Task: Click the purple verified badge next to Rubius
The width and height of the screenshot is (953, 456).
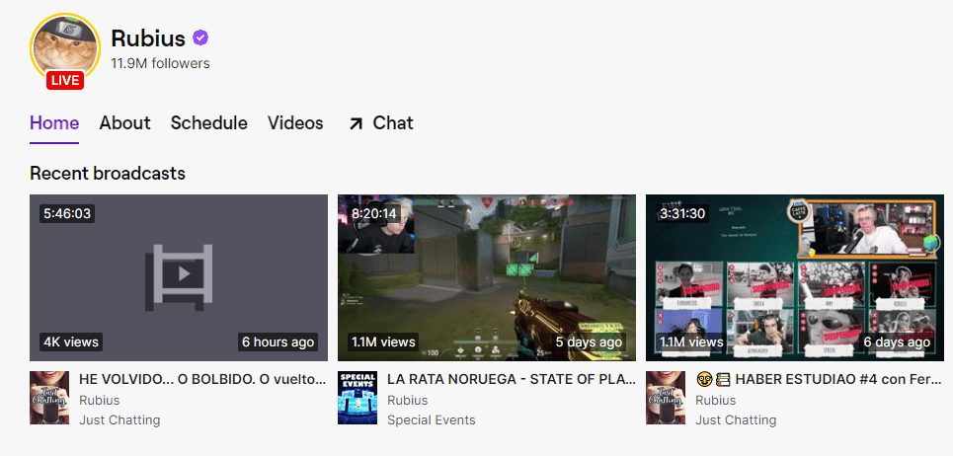Action: (200, 38)
